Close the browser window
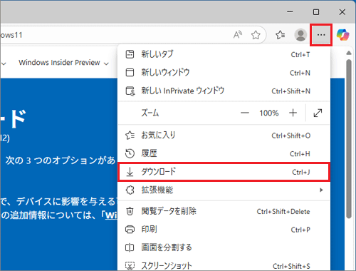 [x=342, y=11]
